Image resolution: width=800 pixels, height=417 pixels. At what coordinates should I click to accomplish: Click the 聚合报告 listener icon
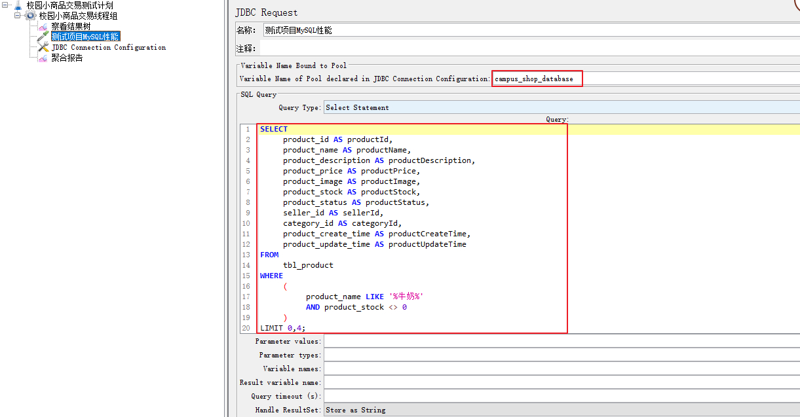click(43, 58)
